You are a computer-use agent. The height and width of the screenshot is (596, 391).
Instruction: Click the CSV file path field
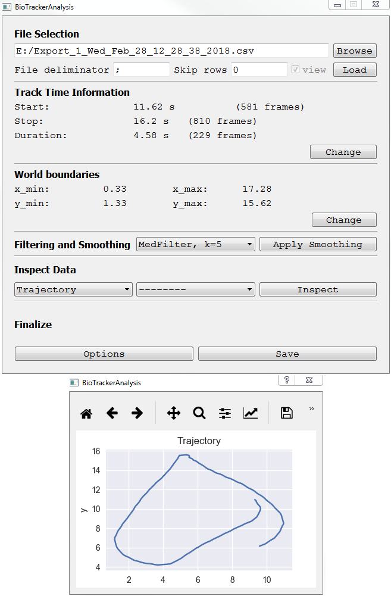coord(171,51)
